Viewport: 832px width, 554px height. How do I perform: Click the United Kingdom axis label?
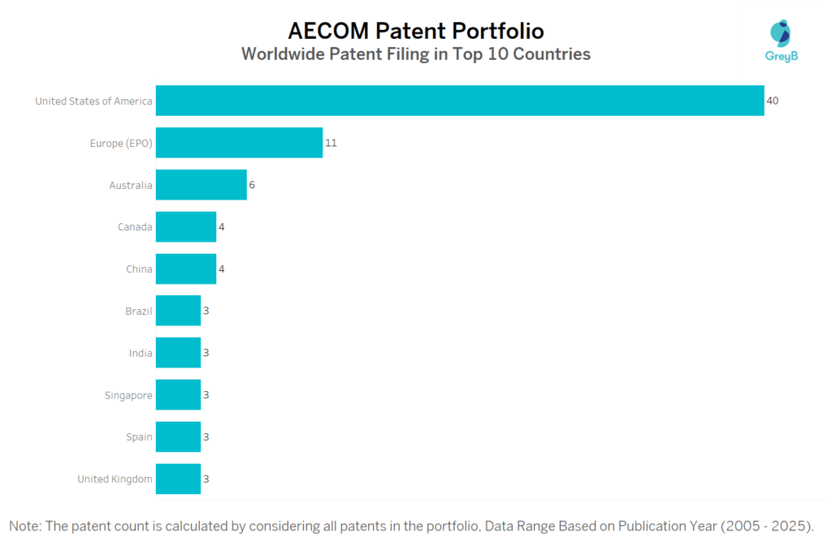tap(115, 479)
